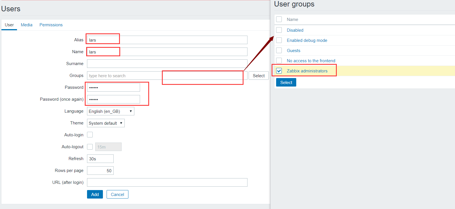455x209 pixels.
Task: Click the Rows per page field
Action: pyautogui.click(x=100, y=171)
